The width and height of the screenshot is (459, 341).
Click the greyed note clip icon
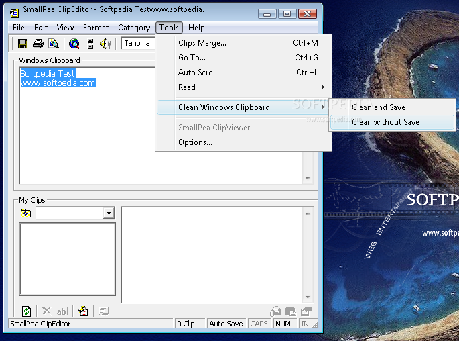pyautogui.click(x=103, y=311)
